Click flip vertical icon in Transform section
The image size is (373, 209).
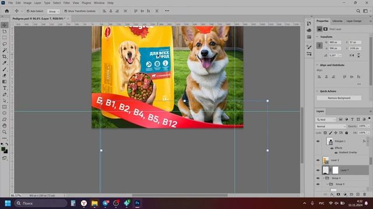[358, 55]
